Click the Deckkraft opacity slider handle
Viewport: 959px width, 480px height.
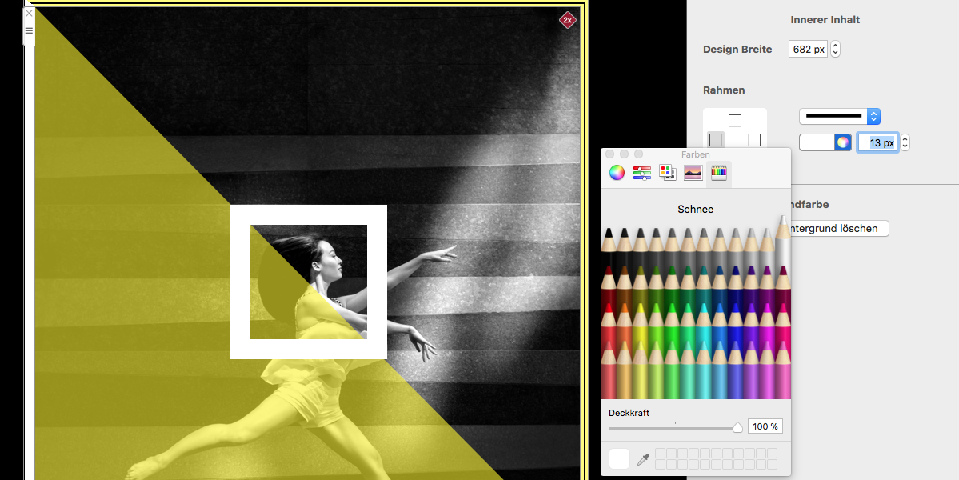tap(737, 427)
